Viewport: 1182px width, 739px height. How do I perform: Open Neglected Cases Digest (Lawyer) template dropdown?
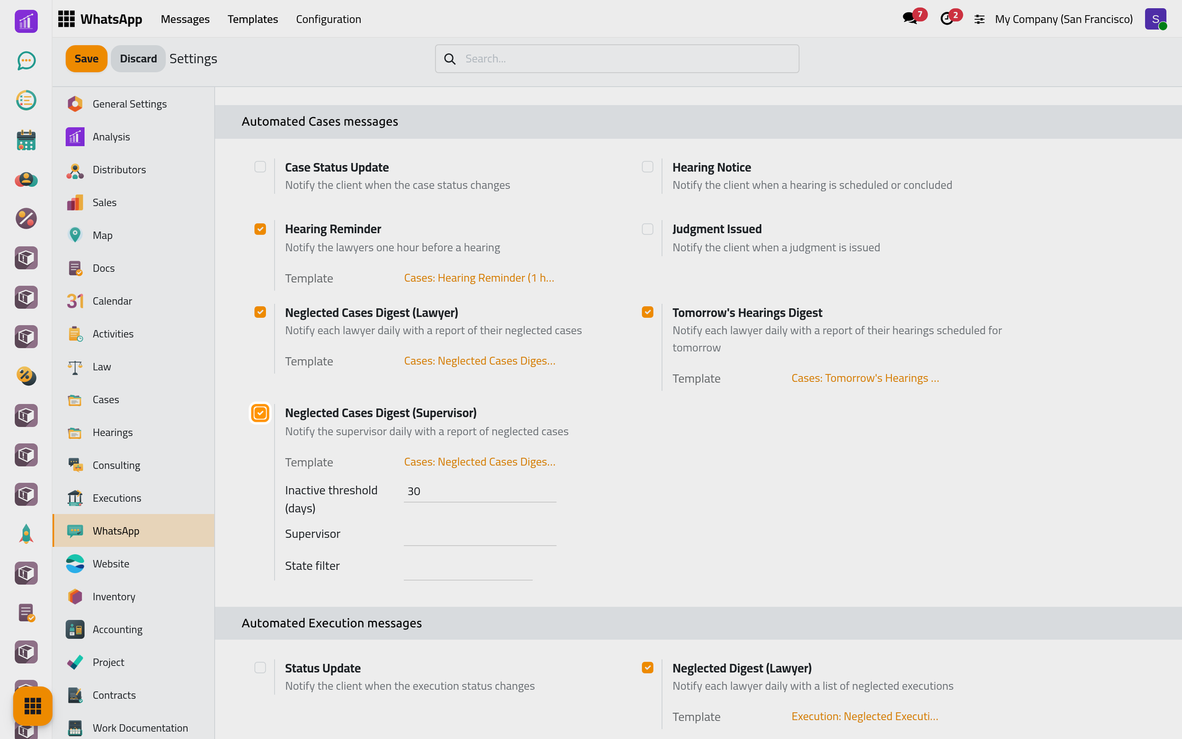[x=480, y=361]
